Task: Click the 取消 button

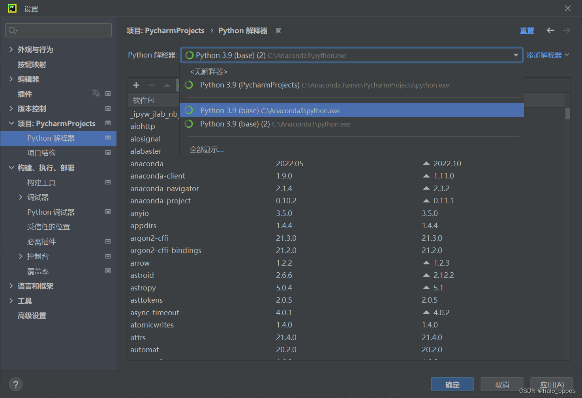Action: coord(502,385)
